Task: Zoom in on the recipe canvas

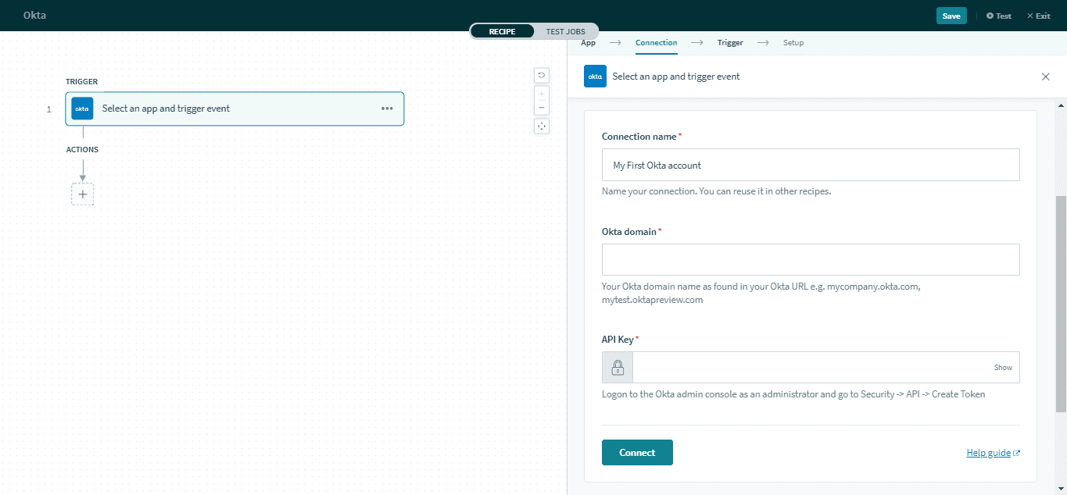Action: 541,92
